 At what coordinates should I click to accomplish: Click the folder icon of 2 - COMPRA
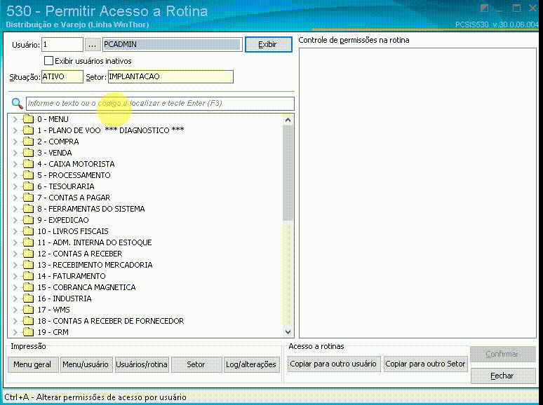[x=28, y=142]
